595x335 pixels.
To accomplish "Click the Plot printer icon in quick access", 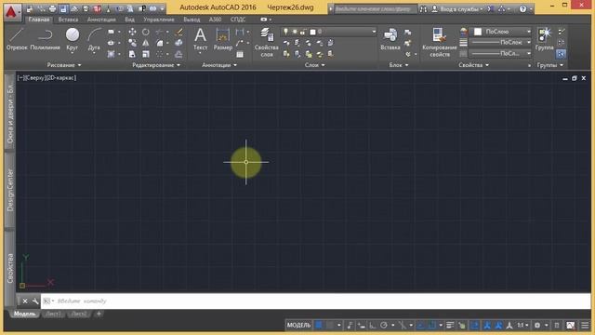I will (52, 8).
